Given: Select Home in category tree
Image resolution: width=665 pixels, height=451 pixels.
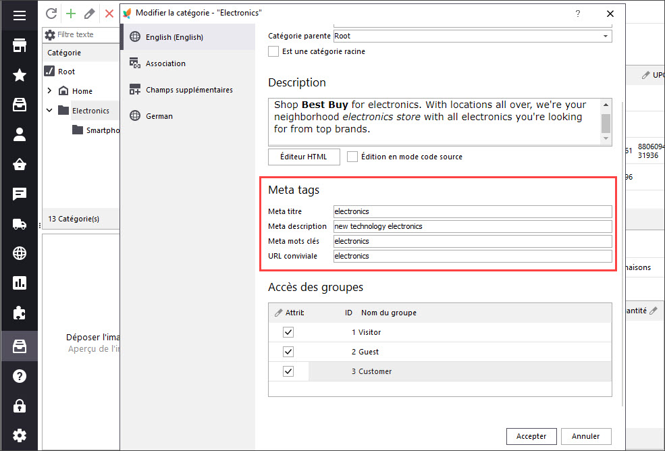Looking at the screenshot, I should pos(82,90).
